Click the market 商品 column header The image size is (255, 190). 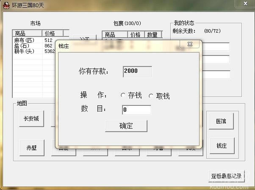27,33
